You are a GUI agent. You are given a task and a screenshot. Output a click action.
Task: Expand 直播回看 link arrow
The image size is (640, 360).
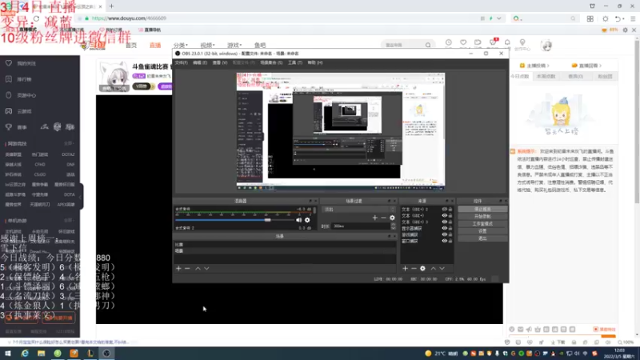pyautogui.click(x=600, y=66)
